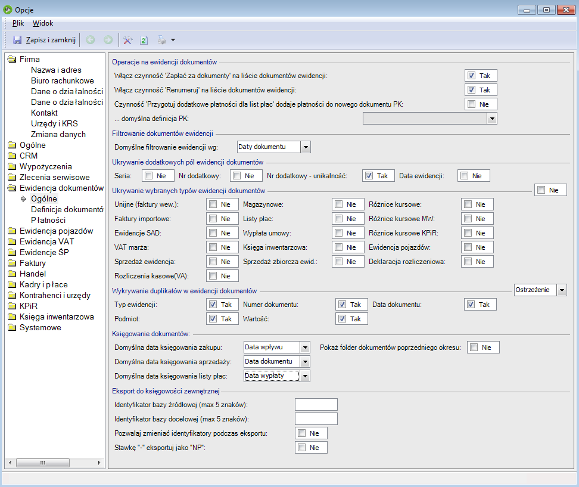Screen dimensions: 579x487
Task: Click Identyfikator bazy źródłowej input field
Action: tap(316, 405)
